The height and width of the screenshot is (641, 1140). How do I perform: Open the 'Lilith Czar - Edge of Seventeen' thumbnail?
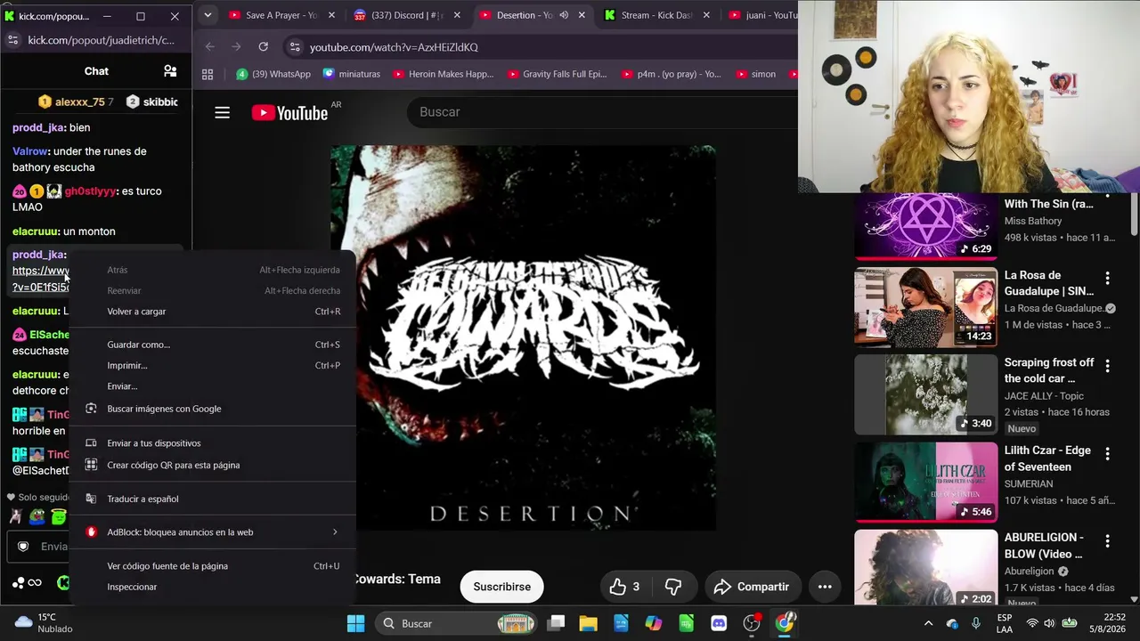926,483
